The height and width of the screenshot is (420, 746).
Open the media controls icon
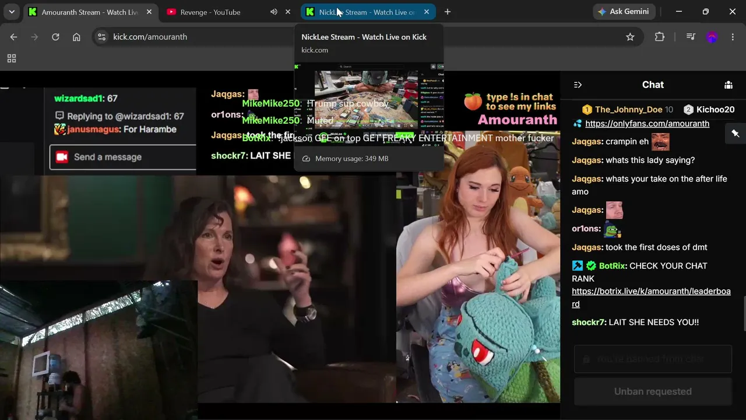691,37
